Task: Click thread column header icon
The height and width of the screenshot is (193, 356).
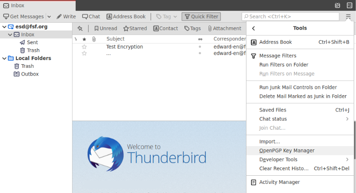Action: coord(76,39)
